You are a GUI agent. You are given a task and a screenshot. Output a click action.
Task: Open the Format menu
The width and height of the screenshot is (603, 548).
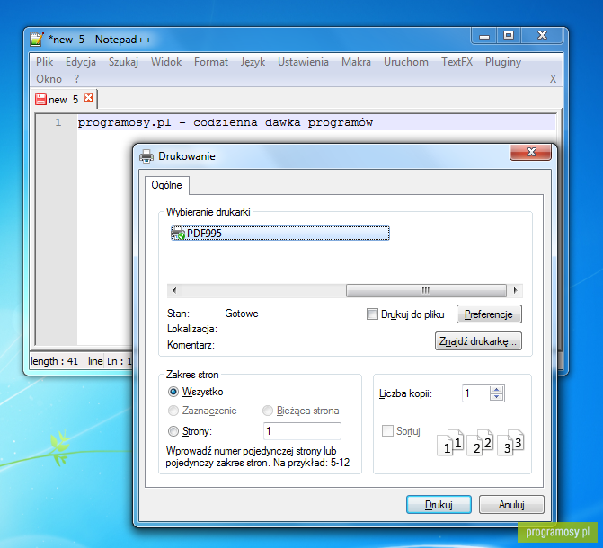coord(211,62)
